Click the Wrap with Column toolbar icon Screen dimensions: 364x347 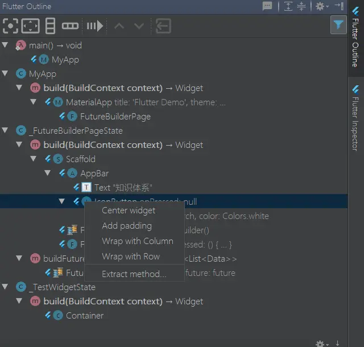pyautogui.click(x=50, y=26)
